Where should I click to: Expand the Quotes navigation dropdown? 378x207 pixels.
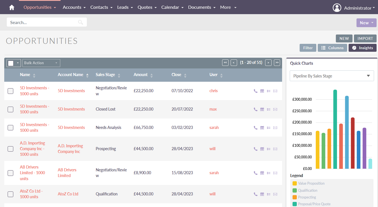point(147,7)
